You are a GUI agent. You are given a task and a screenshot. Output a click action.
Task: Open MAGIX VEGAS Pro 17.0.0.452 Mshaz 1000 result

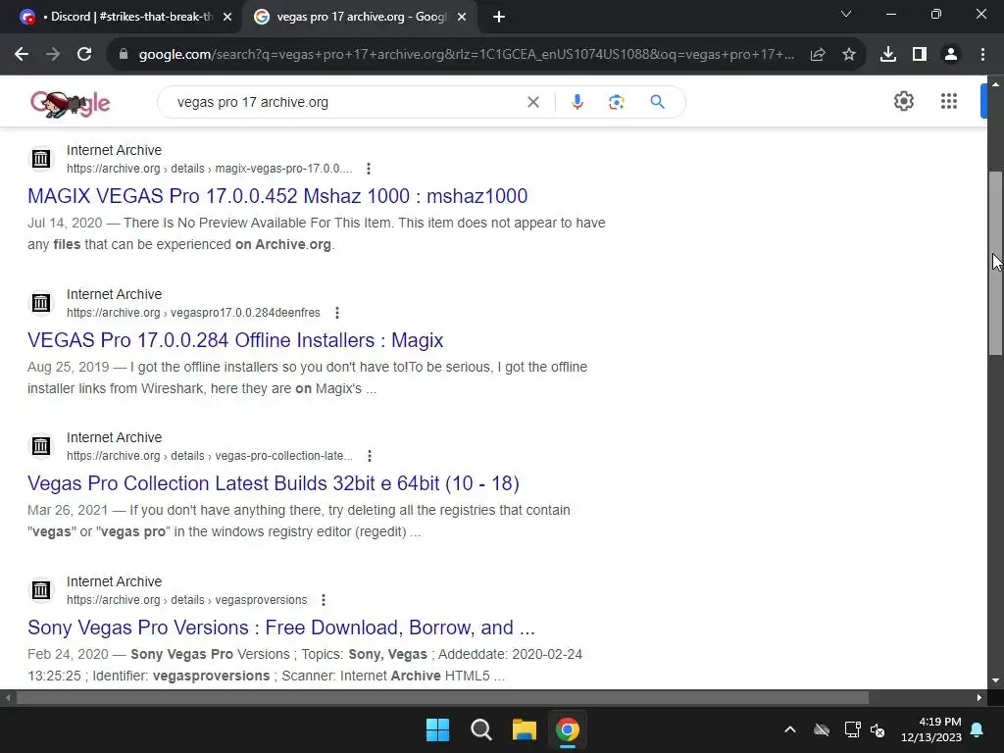pyautogui.click(x=277, y=196)
